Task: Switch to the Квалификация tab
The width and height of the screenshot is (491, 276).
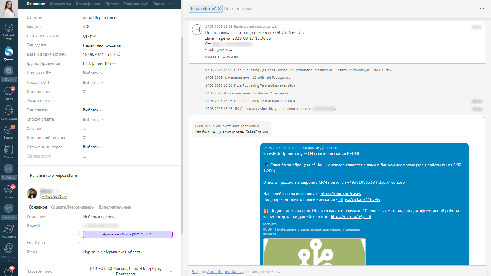Action: tap(88, 4)
